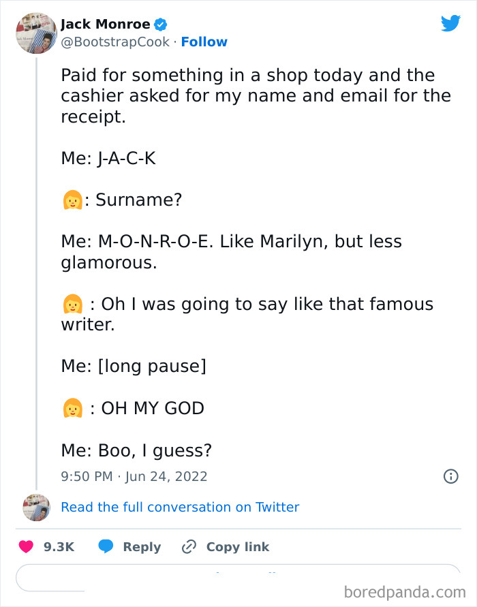Click the woman emoji before "Surname?"
Viewport: 477px width, 607px height.
(x=72, y=200)
